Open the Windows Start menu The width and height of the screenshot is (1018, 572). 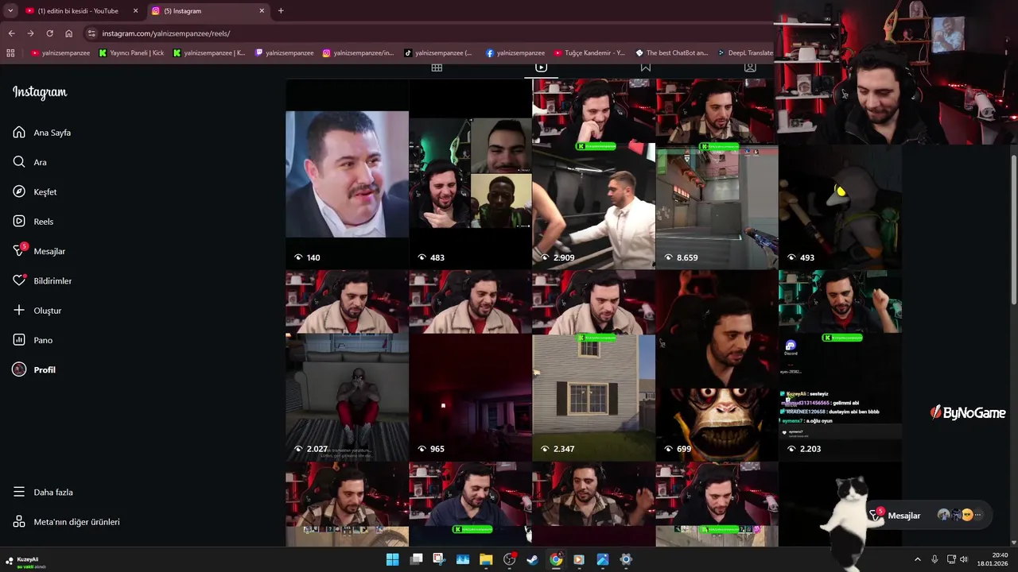(393, 559)
